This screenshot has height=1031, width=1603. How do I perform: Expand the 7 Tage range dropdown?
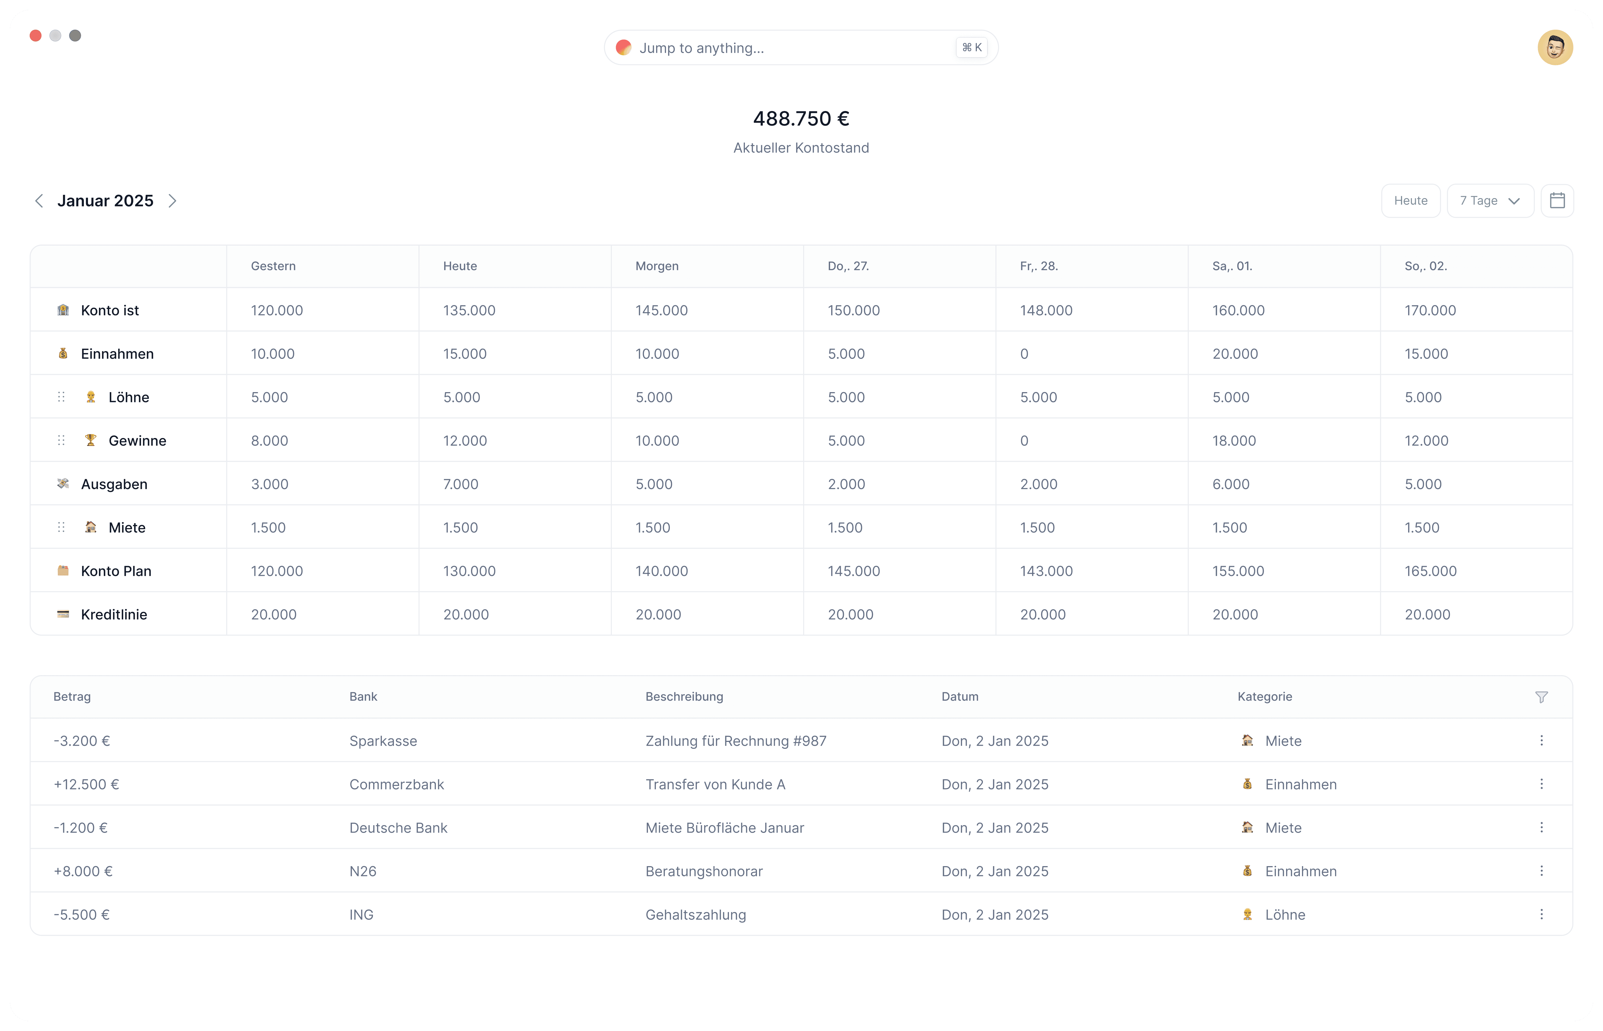1490,201
